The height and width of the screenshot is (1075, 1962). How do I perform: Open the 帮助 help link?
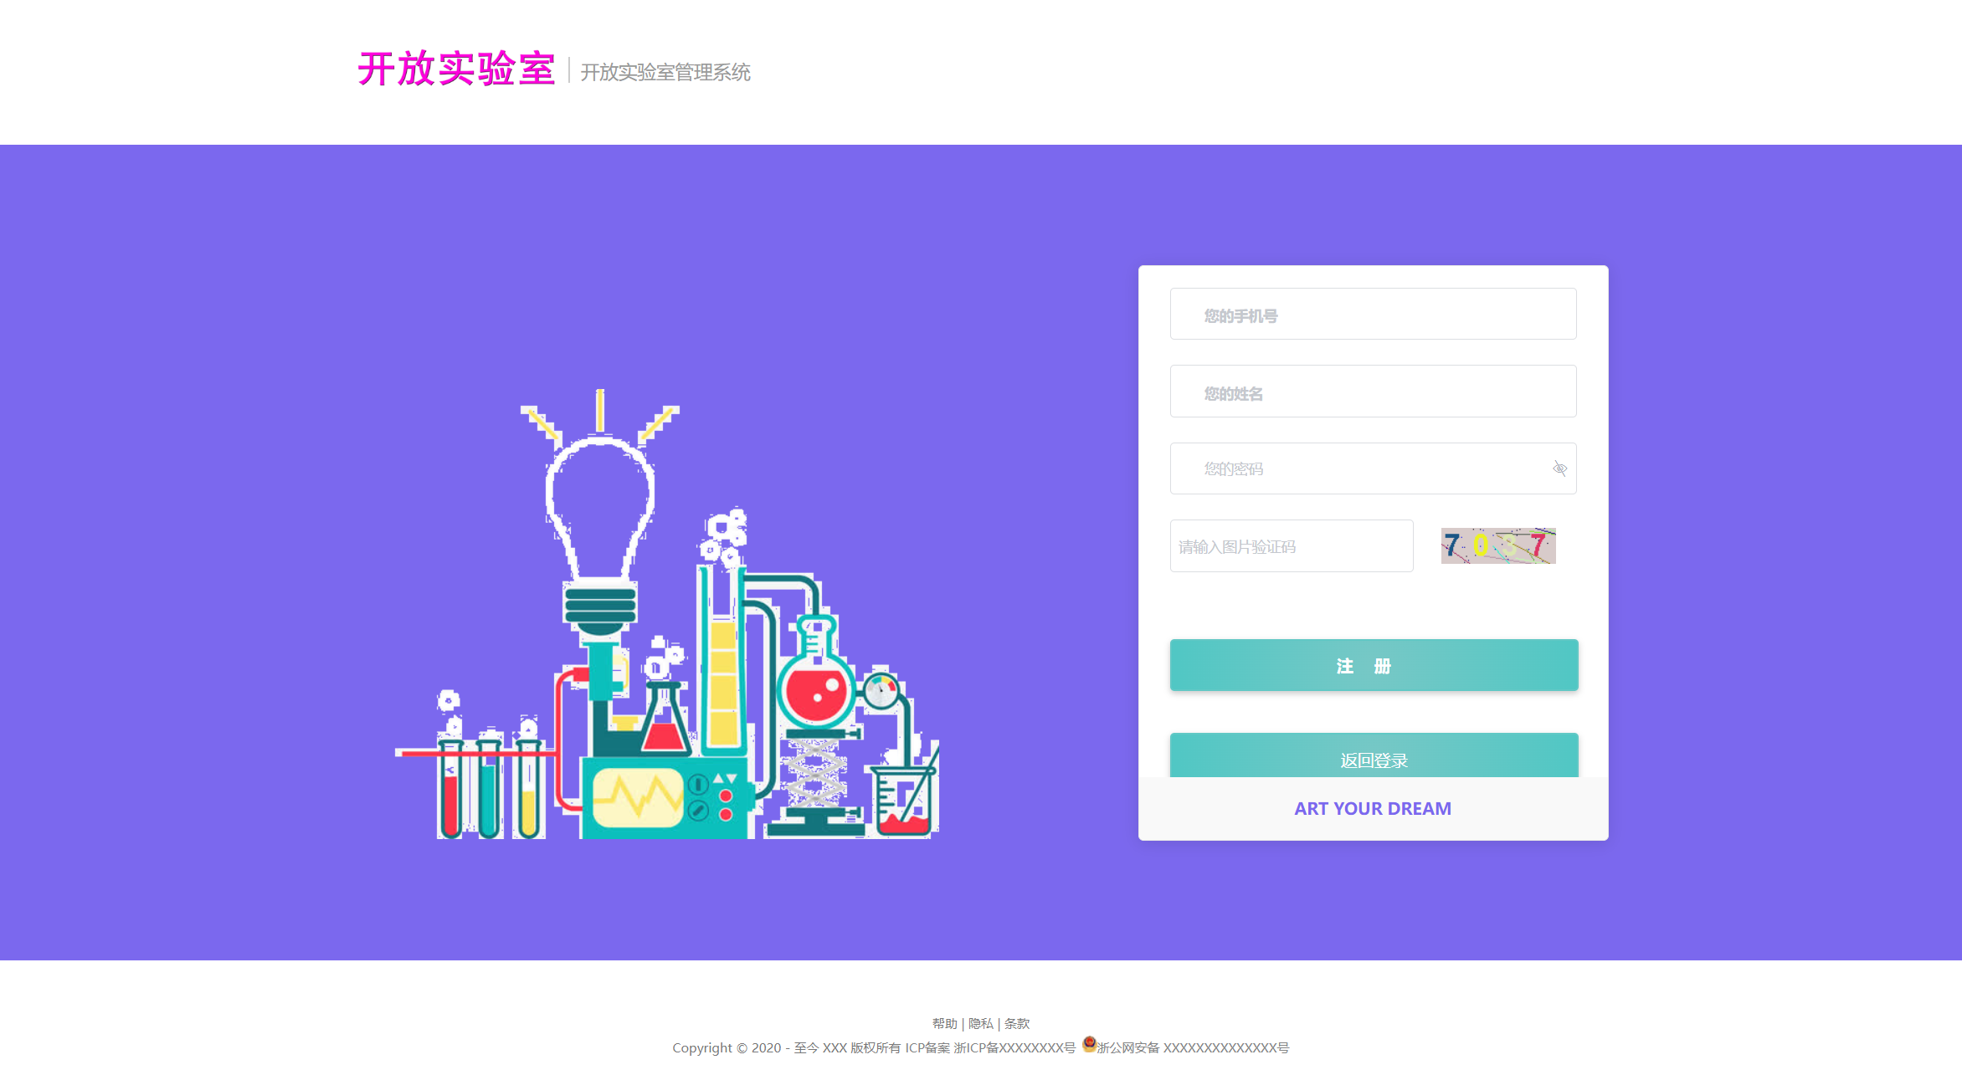944,1023
